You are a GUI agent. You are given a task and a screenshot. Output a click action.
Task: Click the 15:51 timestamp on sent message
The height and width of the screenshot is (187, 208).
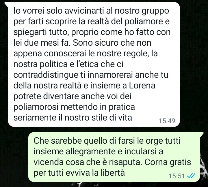[177, 176]
